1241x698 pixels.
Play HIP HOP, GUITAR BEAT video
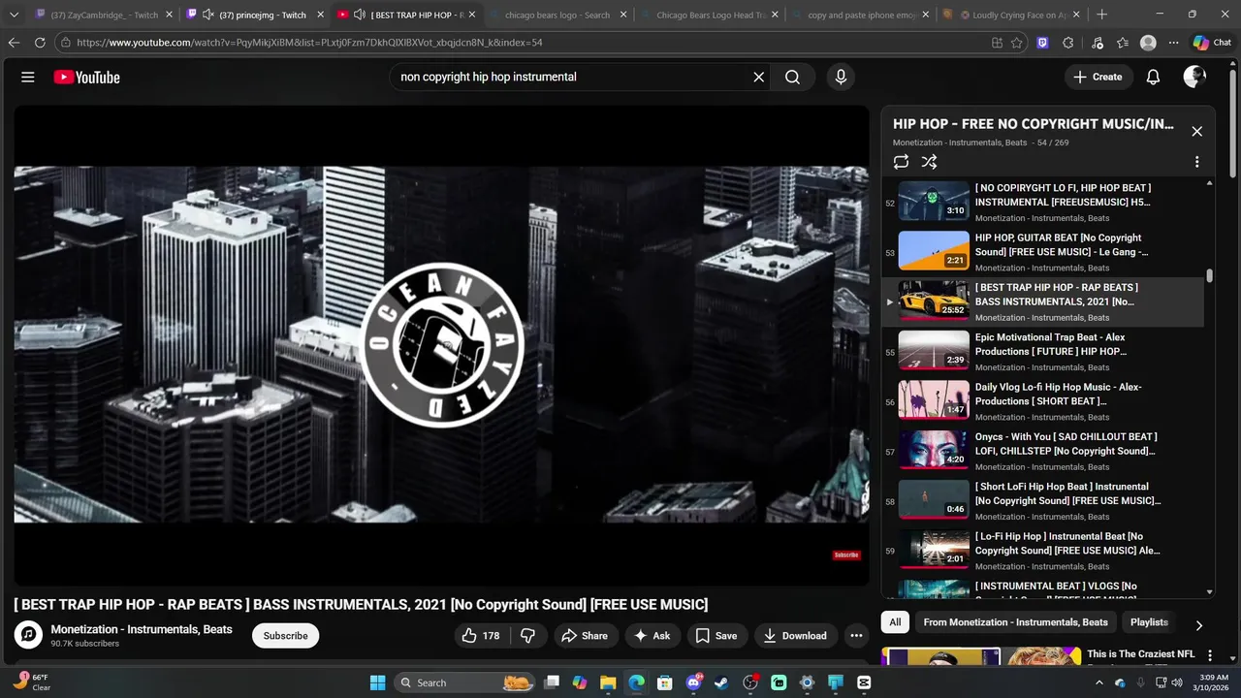(x=1042, y=252)
